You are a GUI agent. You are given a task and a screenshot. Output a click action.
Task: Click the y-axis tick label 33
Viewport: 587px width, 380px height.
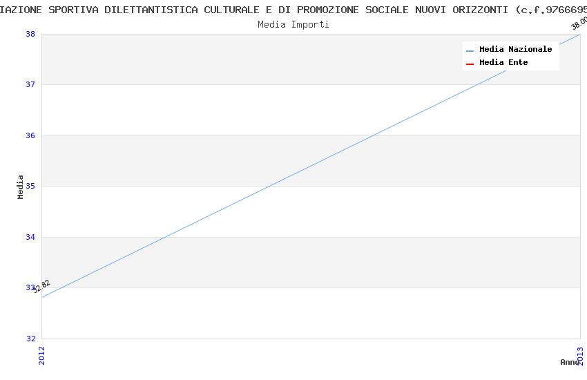tap(31, 287)
